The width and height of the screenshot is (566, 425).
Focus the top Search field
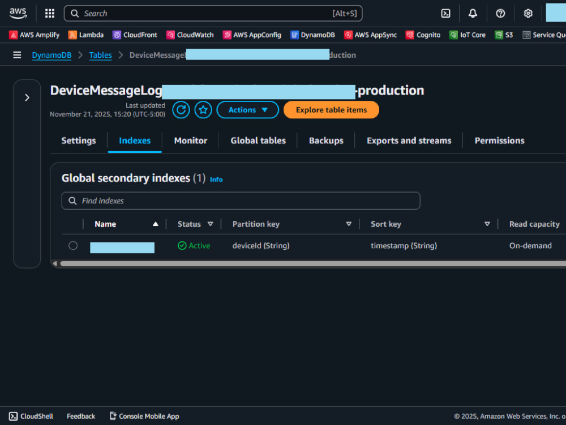coord(213,14)
